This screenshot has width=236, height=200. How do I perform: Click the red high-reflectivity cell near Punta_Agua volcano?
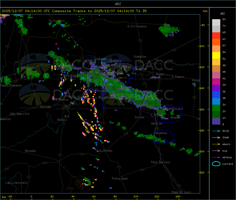pyautogui.click(x=83, y=184)
